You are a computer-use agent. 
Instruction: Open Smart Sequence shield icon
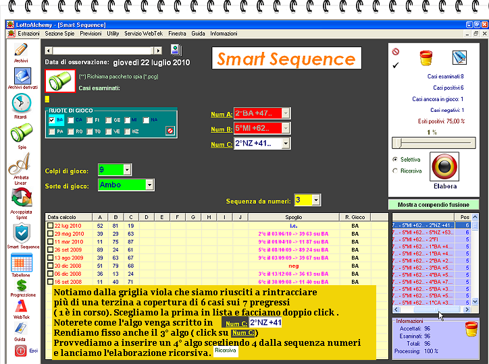coord(22,233)
